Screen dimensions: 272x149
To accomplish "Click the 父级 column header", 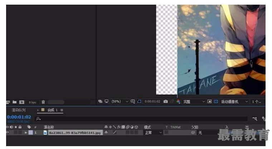I will coord(195,127).
